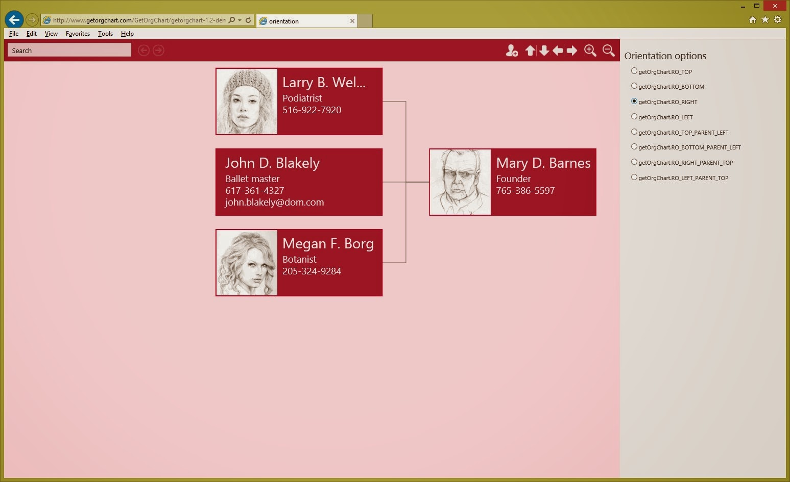The image size is (790, 482).
Task: Select the getOrgChart.RO_TOP radio button
Action: (x=633, y=71)
